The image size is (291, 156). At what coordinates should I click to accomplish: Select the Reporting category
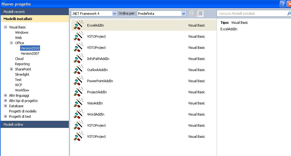[x=22, y=64]
